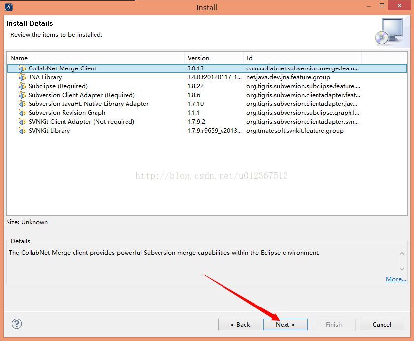The width and height of the screenshot is (414, 341).
Task: Click the Subversion Client Adapter feature icon
Action: coord(22,95)
